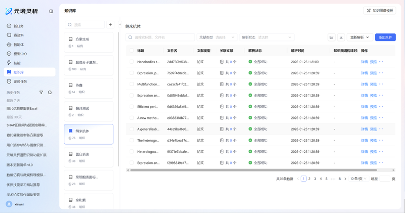405x213 pixels.
Task: Select the 协鑫 knowledge base card
Action: pyautogui.click(x=89, y=89)
